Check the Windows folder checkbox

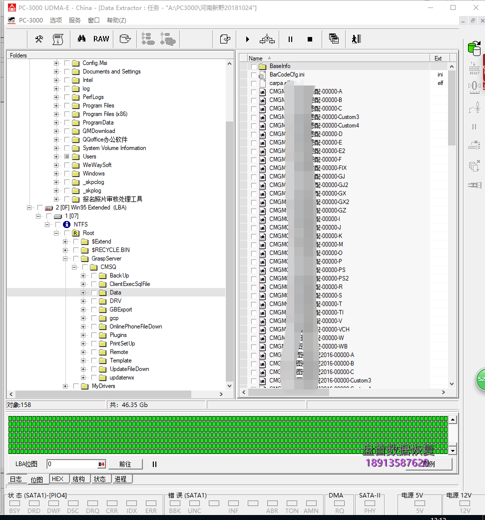click(67, 173)
